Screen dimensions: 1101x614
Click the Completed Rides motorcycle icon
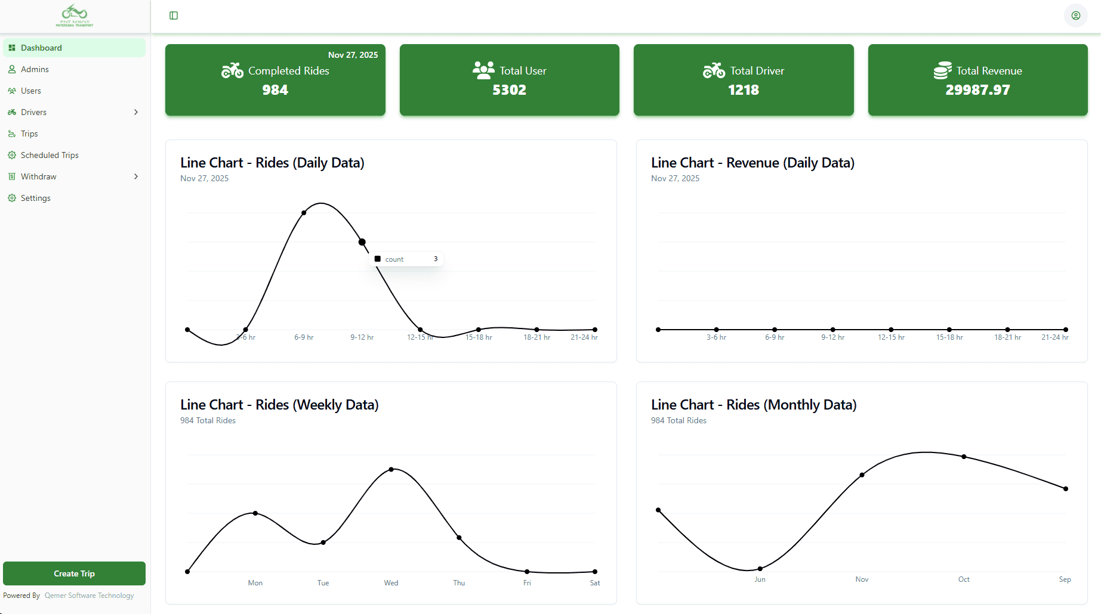click(x=232, y=70)
